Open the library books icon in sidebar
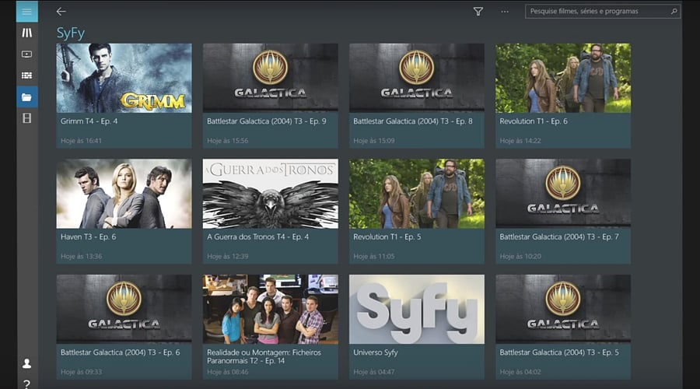Screen dimensions: 700x389 (x=26, y=33)
